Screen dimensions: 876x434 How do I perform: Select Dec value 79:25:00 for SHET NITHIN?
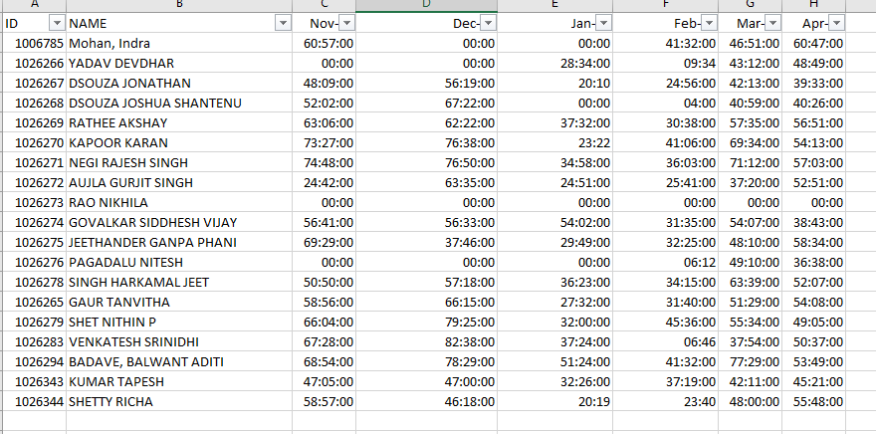click(426, 323)
